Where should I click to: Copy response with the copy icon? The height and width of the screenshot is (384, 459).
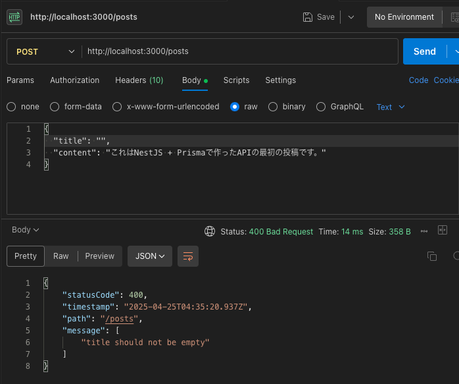tap(432, 256)
